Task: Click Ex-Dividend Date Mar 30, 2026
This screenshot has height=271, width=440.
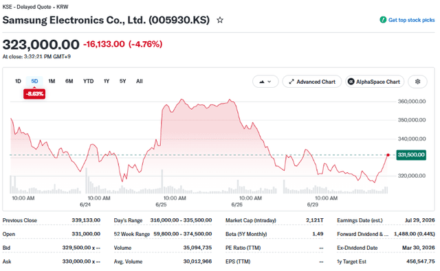Action: [419, 248]
